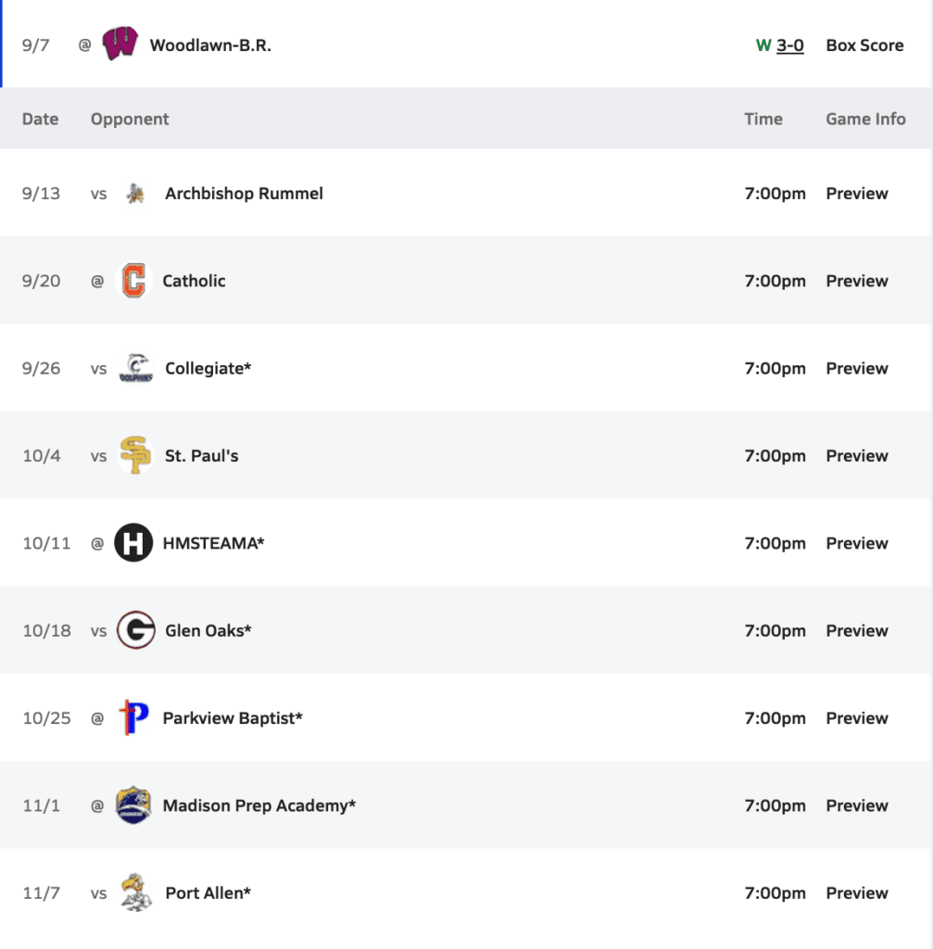Open the Woodlawn-B.R. Box Score
The width and height of the screenshot is (933, 949).
pos(864,44)
